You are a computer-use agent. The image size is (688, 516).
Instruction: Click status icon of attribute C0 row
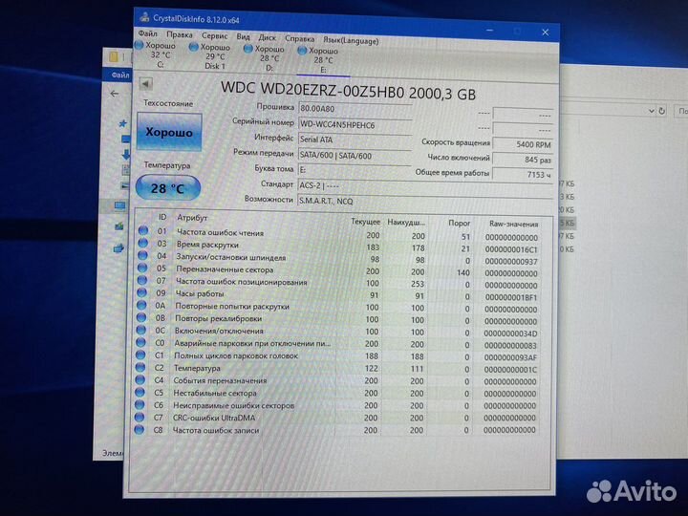[140, 342]
